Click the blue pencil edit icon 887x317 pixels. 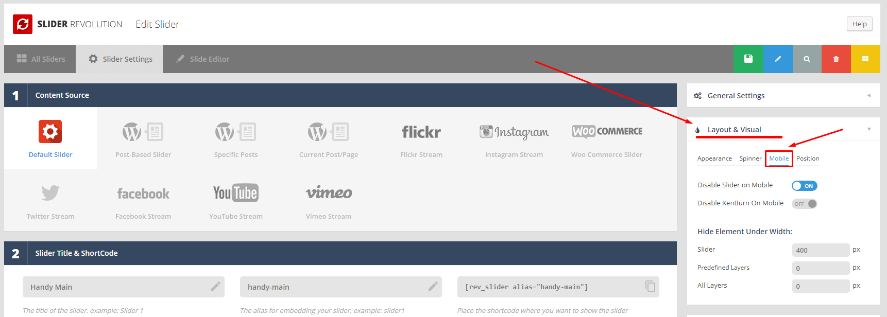(x=778, y=59)
